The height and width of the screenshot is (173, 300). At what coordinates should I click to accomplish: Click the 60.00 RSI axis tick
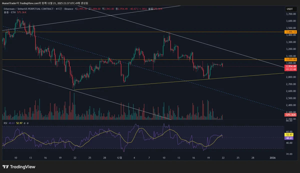[x=289, y=132]
